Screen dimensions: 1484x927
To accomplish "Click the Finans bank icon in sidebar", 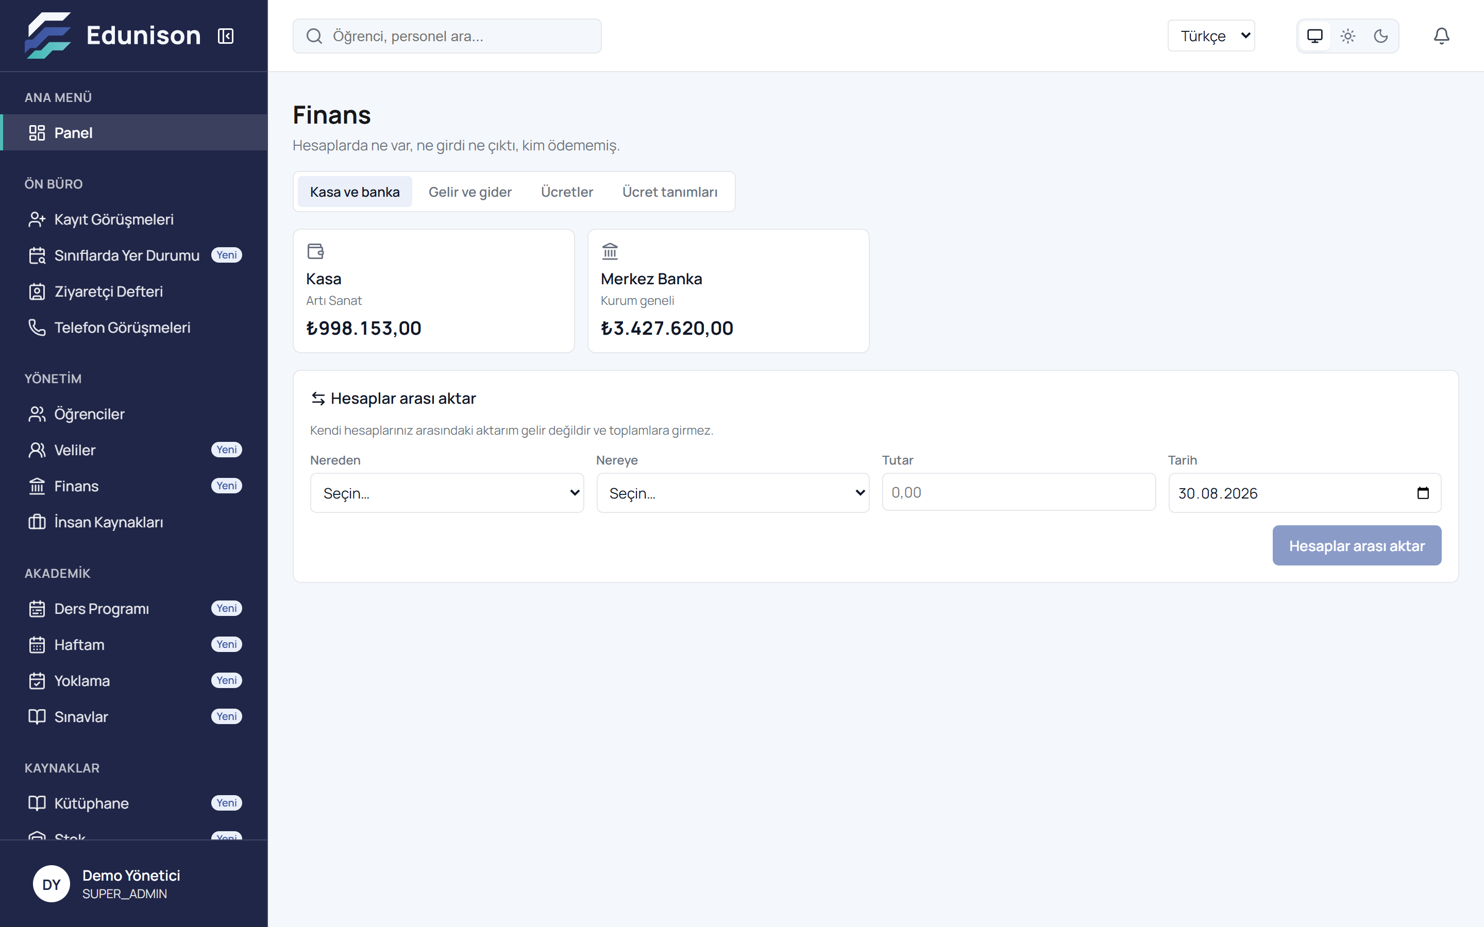I will pos(37,486).
